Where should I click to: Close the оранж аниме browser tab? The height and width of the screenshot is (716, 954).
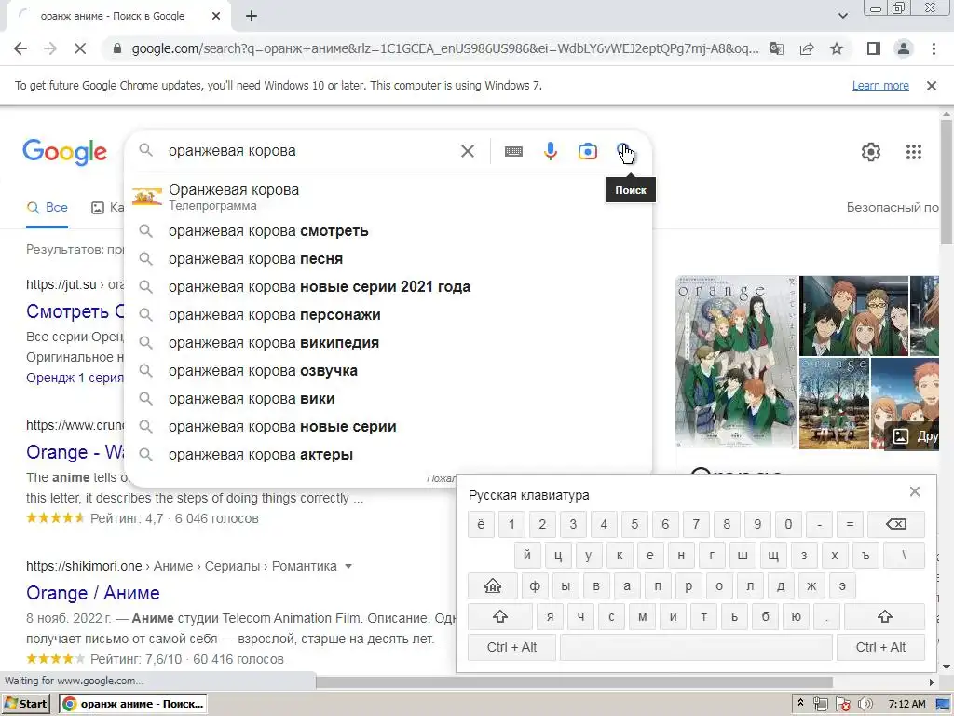coord(215,17)
